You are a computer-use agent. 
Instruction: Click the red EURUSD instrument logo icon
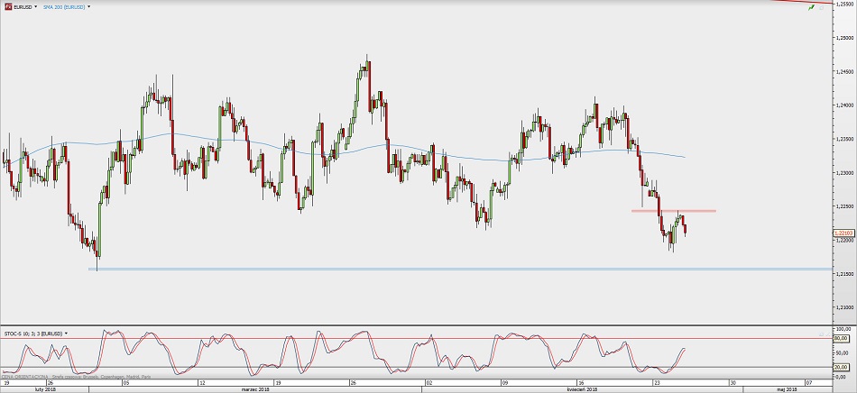click(x=8, y=7)
